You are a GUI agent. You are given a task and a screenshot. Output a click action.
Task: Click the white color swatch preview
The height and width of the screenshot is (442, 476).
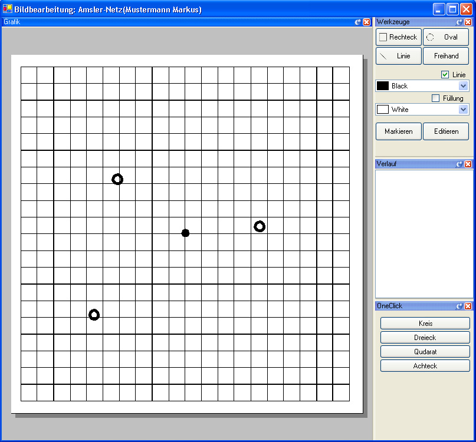(382, 109)
